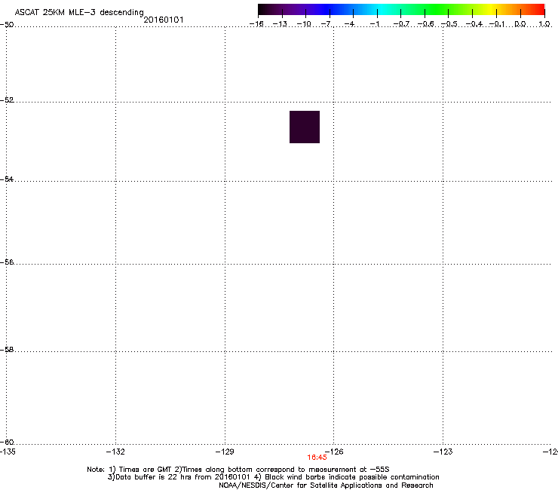Click the -0.5 colorbar label
The image size is (558, 490).
449,24
